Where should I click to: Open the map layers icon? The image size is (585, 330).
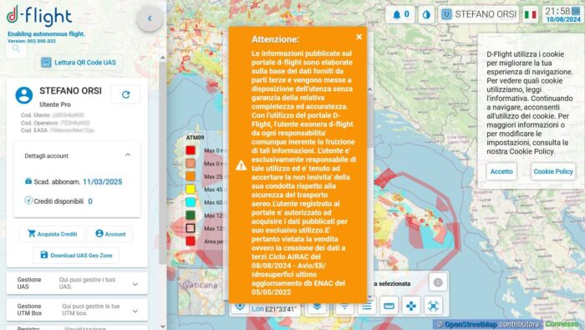click(x=317, y=307)
